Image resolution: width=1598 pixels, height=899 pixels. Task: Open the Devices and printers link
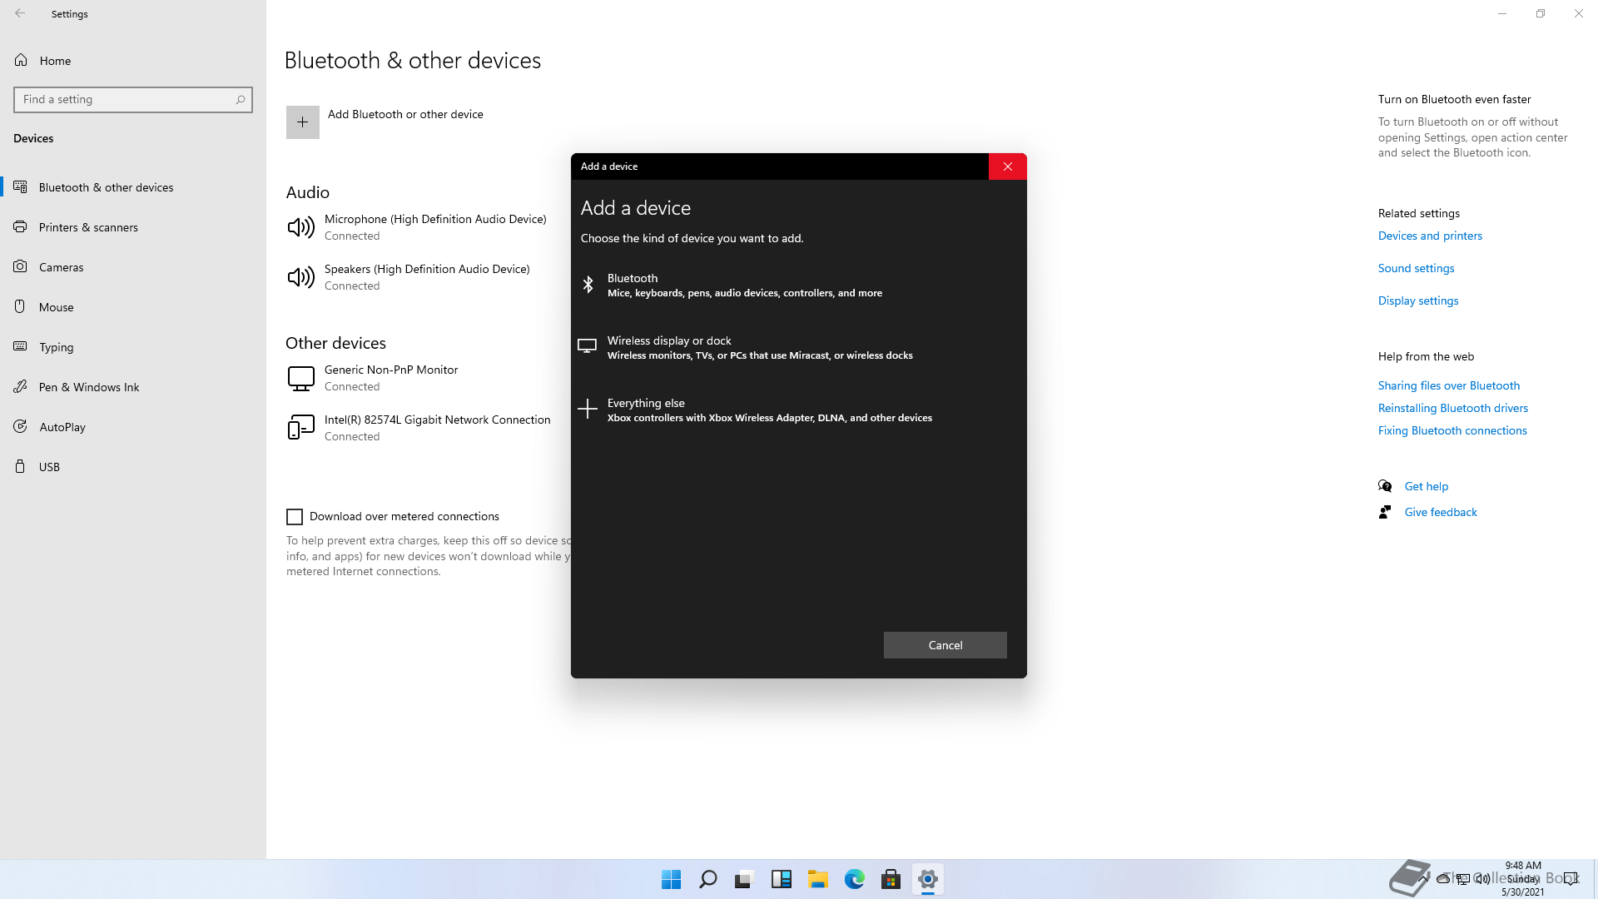click(x=1430, y=236)
